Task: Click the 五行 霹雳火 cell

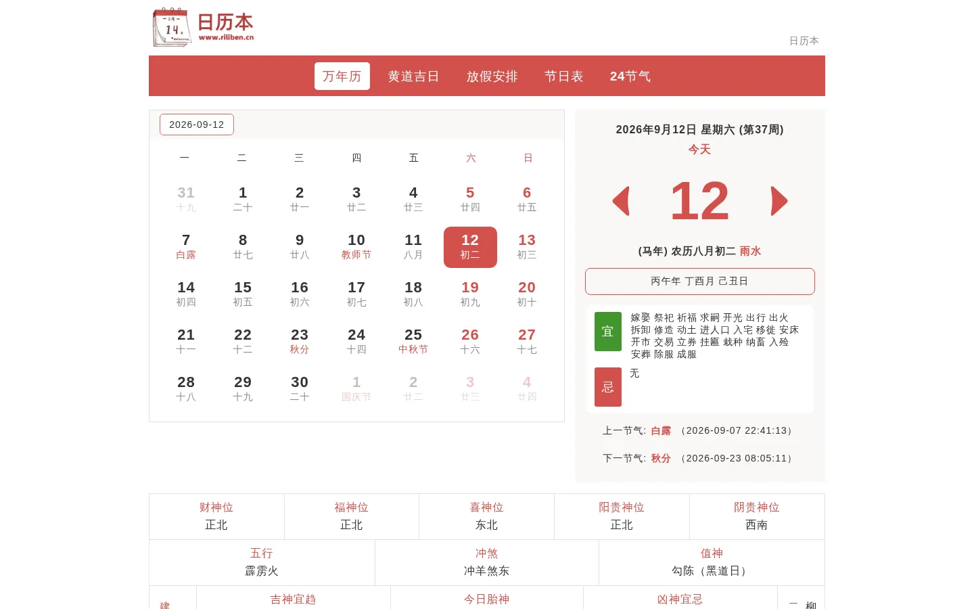Action: [x=262, y=562]
